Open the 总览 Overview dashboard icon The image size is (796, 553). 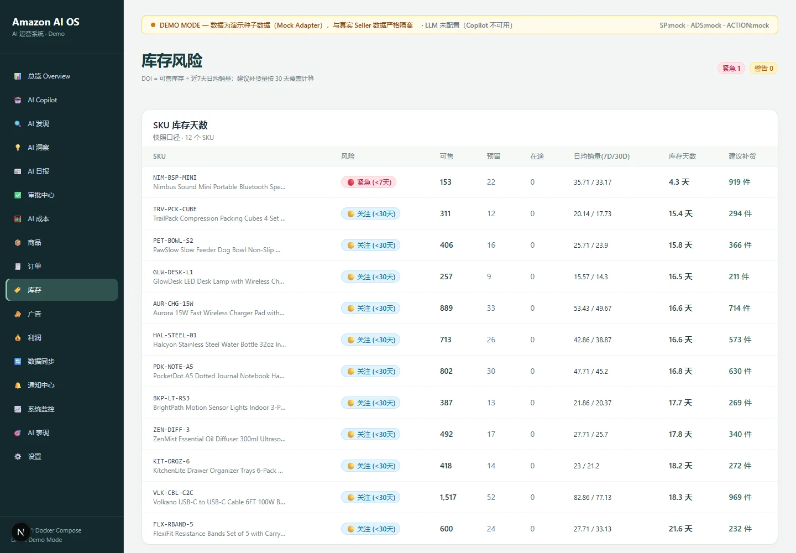[x=18, y=76]
